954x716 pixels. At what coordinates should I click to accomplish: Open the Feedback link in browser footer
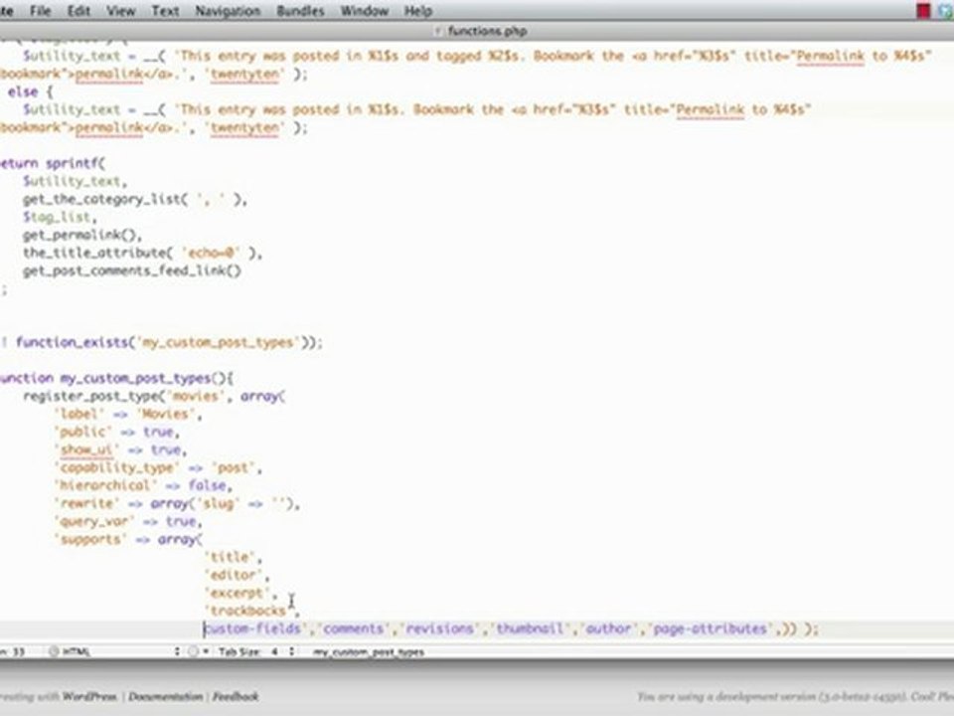coord(236,696)
